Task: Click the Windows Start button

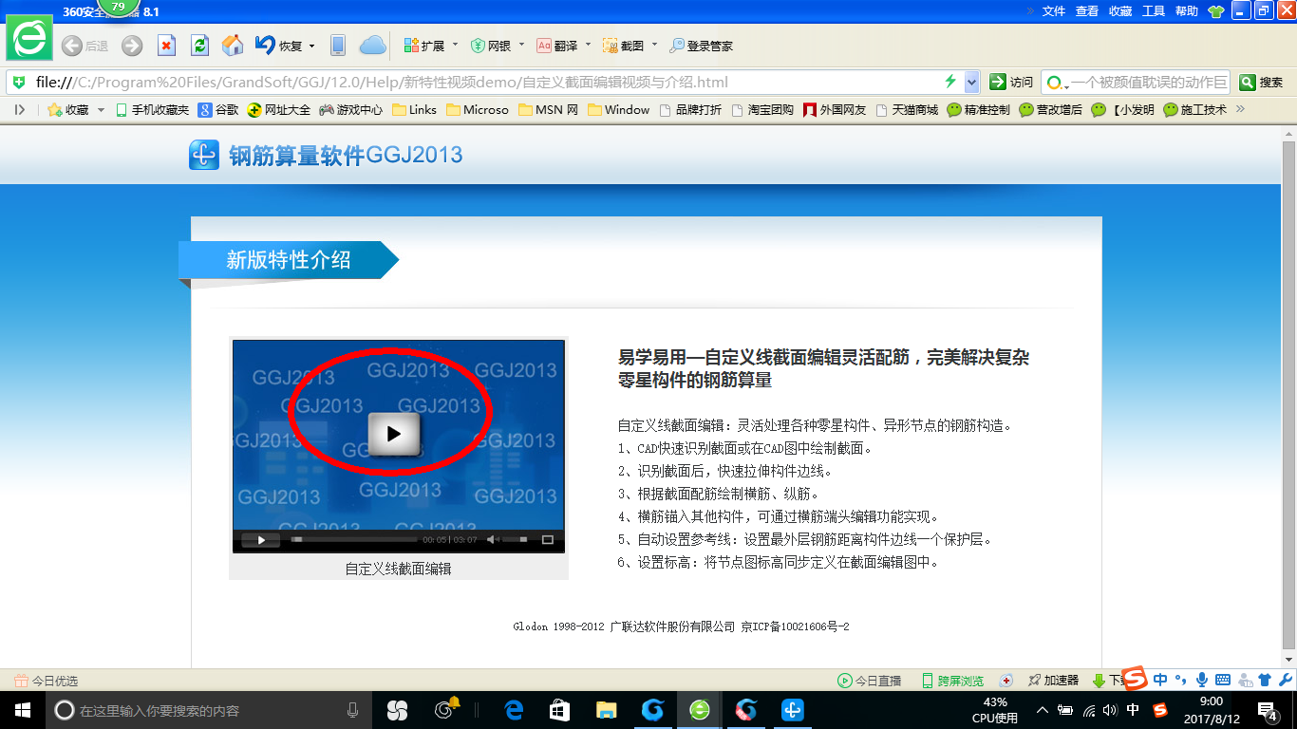Action: click(x=21, y=710)
